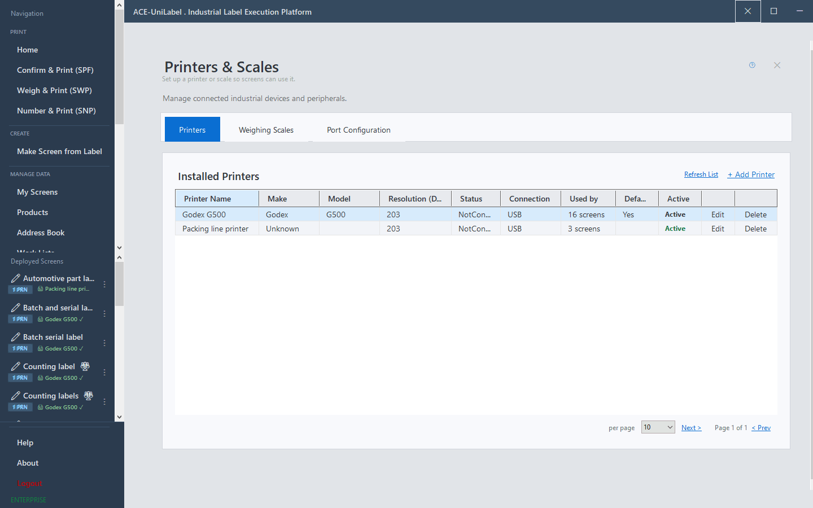Click the scale icon next to Counting labels
This screenshot has width=813, height=508.
pyautogui.click(x=89, y=396)
